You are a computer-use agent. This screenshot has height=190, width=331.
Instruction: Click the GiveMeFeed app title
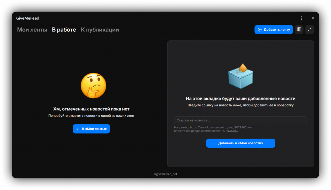[x=28, y=18]
